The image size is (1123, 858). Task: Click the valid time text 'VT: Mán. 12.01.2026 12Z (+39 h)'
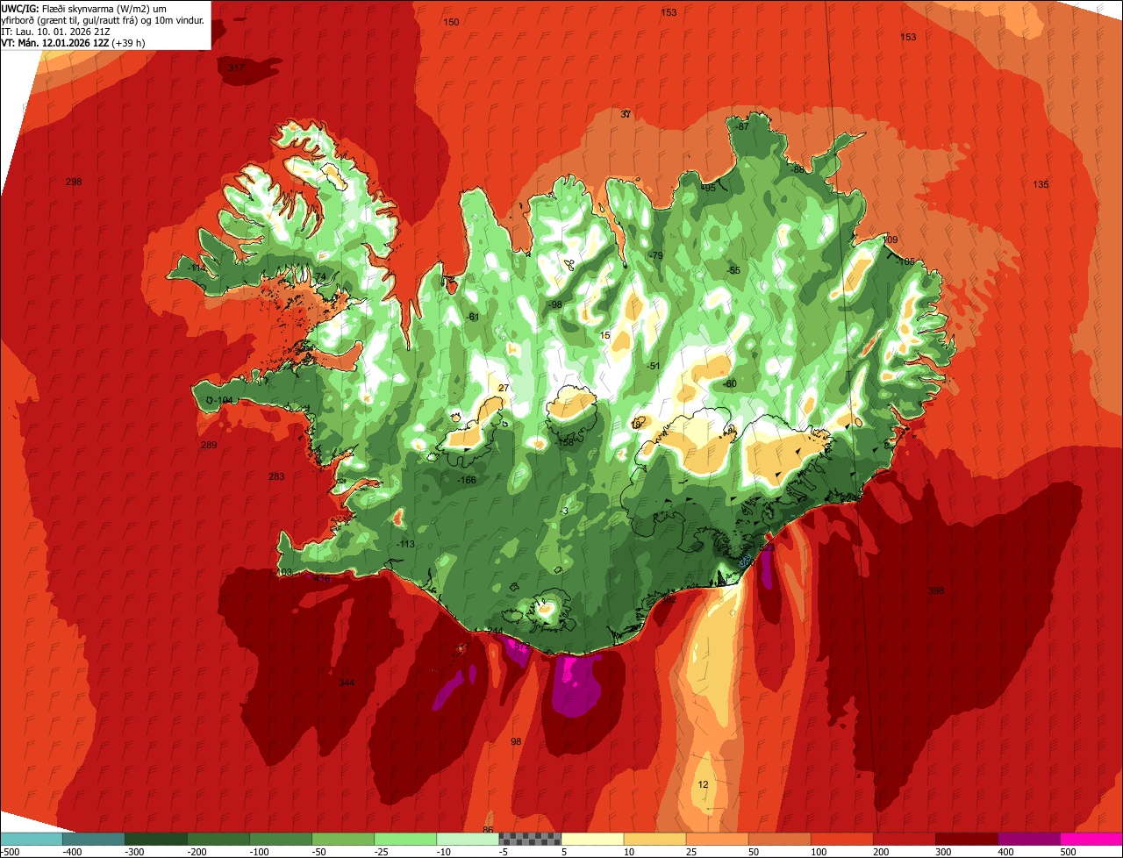75,42
